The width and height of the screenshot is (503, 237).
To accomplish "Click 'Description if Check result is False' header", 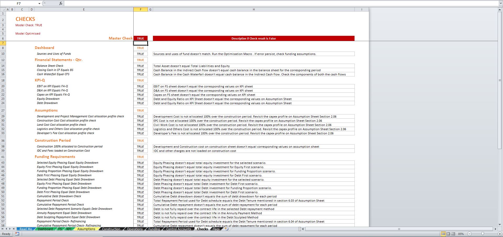I will [x=254, y=38].
